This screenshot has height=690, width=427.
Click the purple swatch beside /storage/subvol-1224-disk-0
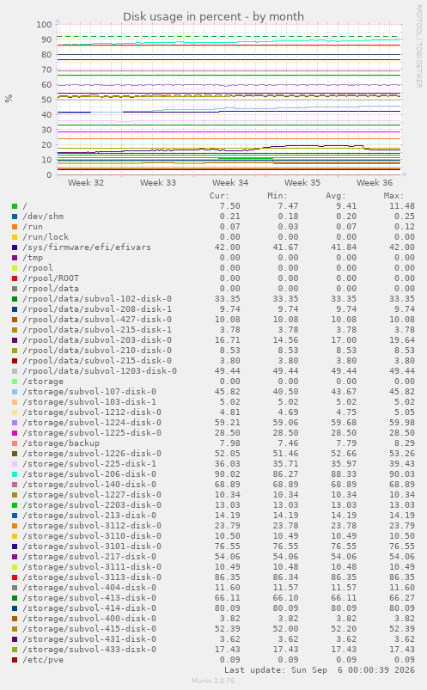click(x=15, y=423)
